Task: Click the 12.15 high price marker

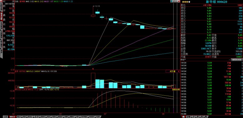Action: (98, 6)
